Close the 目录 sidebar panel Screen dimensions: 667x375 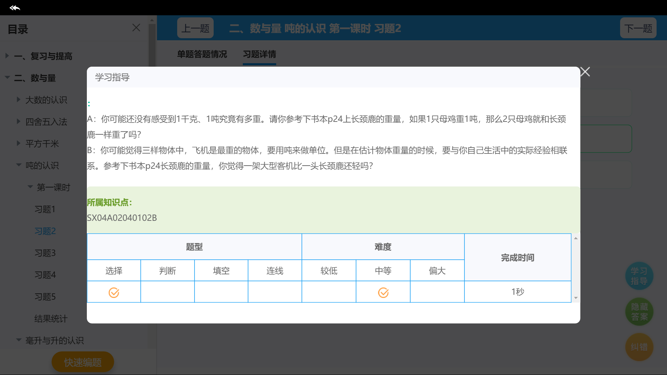pos(136,28)
